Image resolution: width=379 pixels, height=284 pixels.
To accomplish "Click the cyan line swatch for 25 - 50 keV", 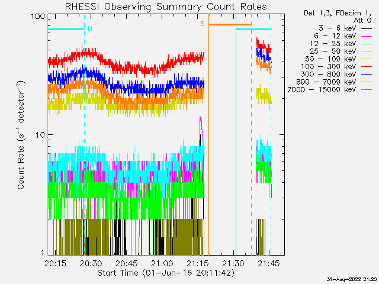I will (367, 51).
